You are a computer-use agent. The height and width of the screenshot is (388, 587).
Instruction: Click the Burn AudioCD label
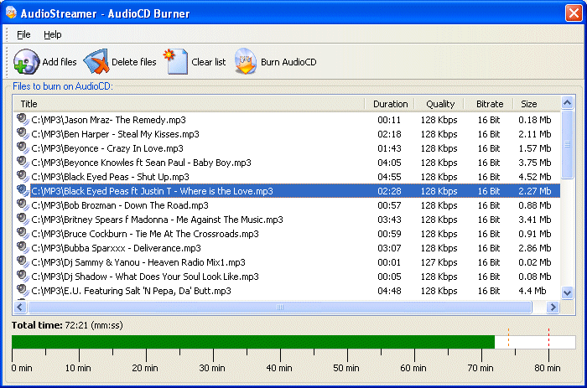(288, 62)
